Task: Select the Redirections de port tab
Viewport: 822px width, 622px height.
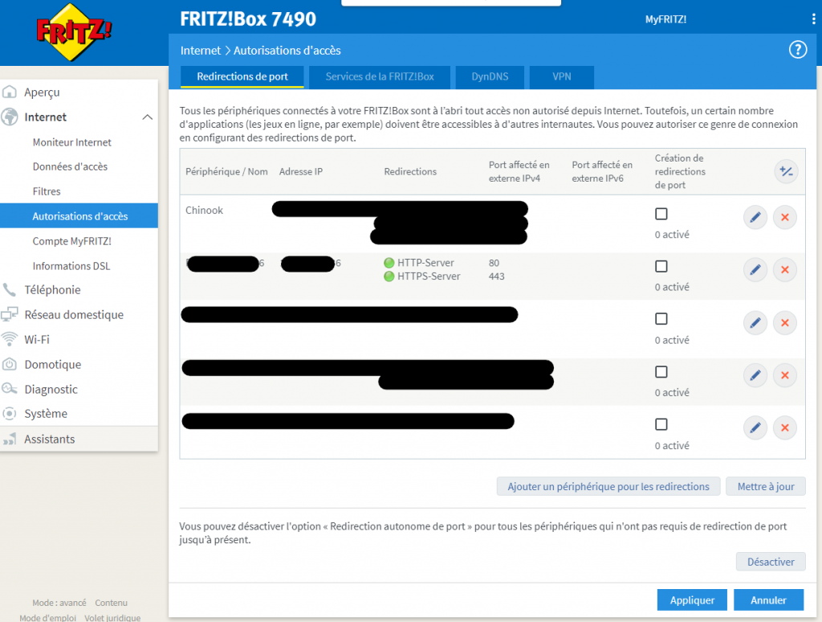Action: (242, 76)
